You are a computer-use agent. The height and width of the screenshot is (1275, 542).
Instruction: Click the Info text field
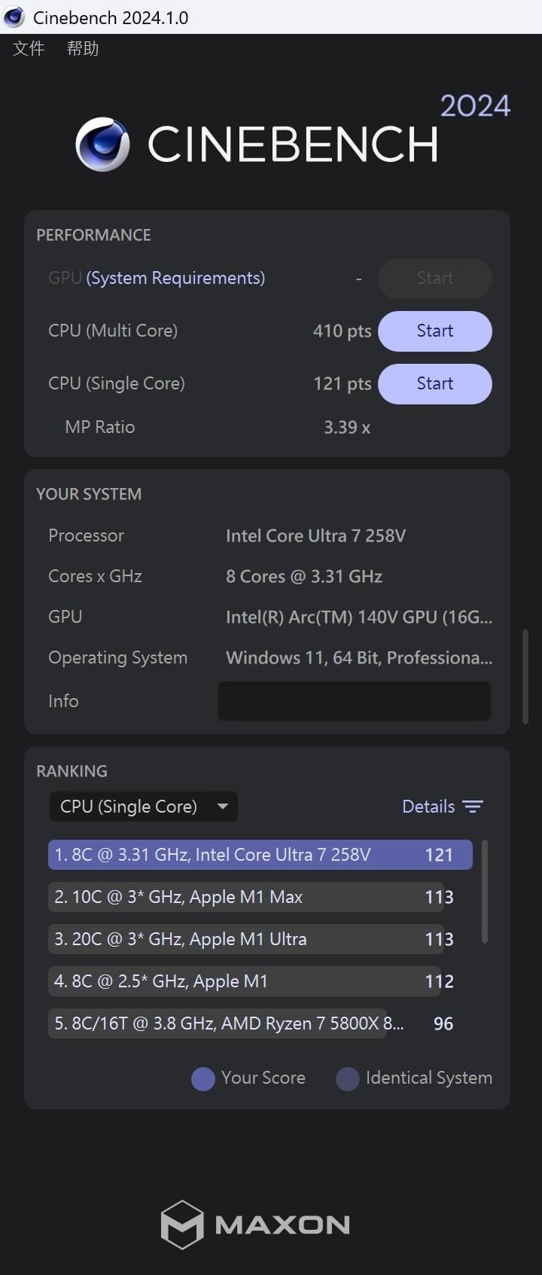click(354, 701)
